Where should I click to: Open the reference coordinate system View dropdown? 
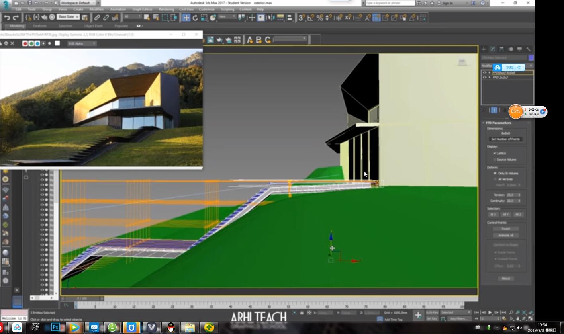[x=227, y=17]
